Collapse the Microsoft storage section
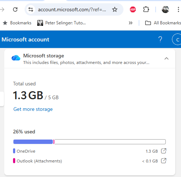The height and width of the screenshot is (177, 181). [167, 59]
